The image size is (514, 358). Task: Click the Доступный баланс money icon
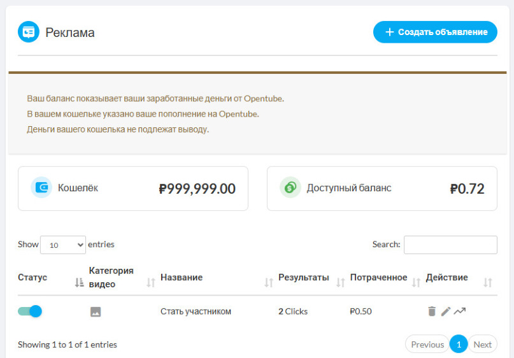(290, 188)
